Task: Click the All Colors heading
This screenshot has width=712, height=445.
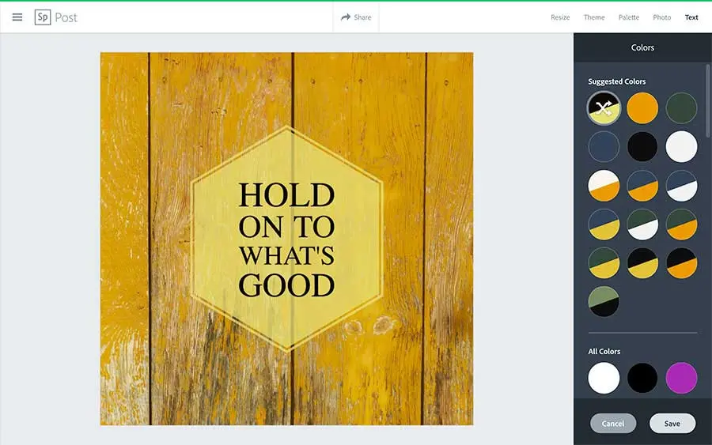Action: pyautogui.click(x=604, y=351)
